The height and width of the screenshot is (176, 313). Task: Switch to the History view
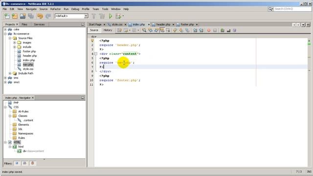point(108,30)
